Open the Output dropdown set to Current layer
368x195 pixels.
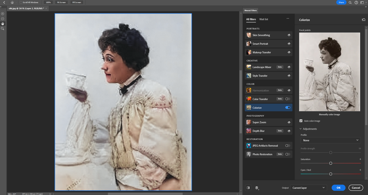click(308, 188)
